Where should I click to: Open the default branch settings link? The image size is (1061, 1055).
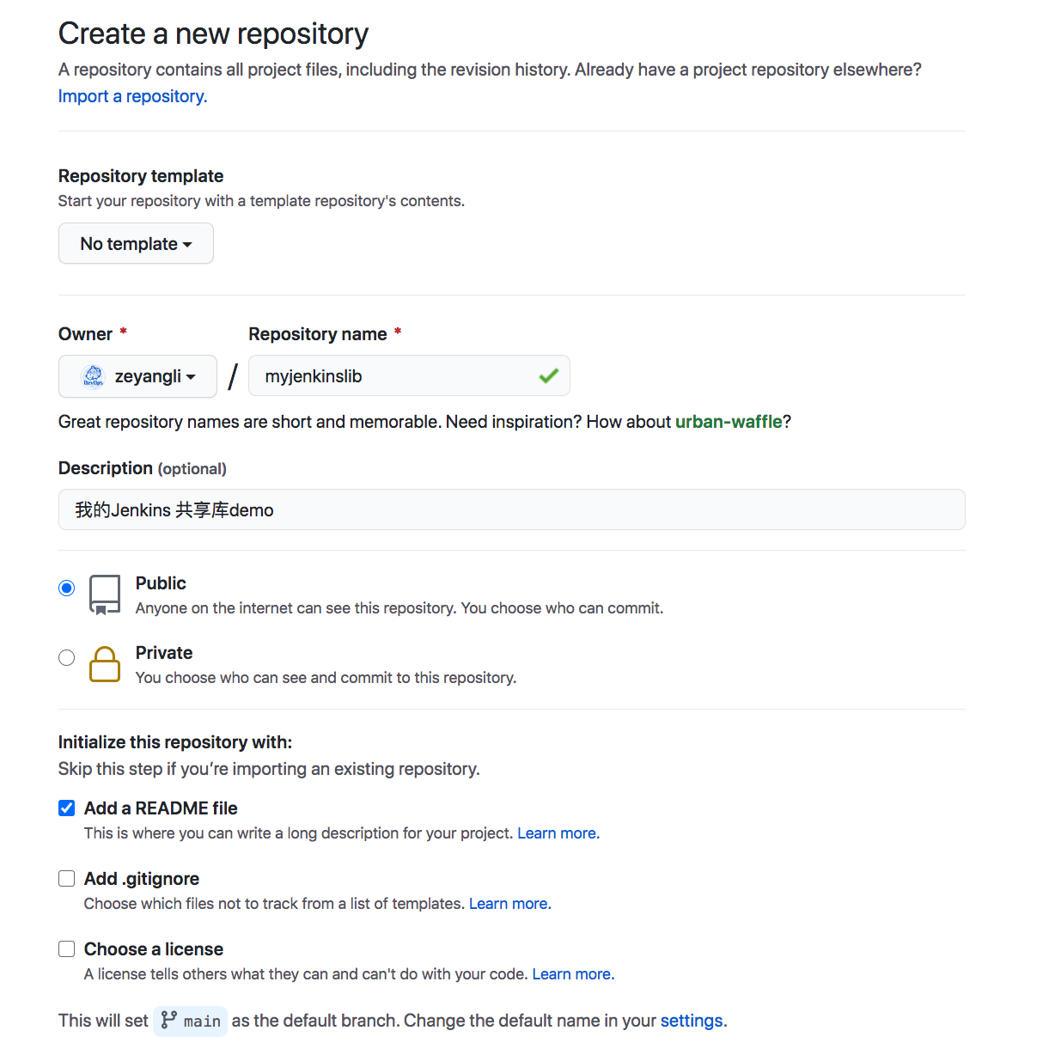coord(692,1021)
